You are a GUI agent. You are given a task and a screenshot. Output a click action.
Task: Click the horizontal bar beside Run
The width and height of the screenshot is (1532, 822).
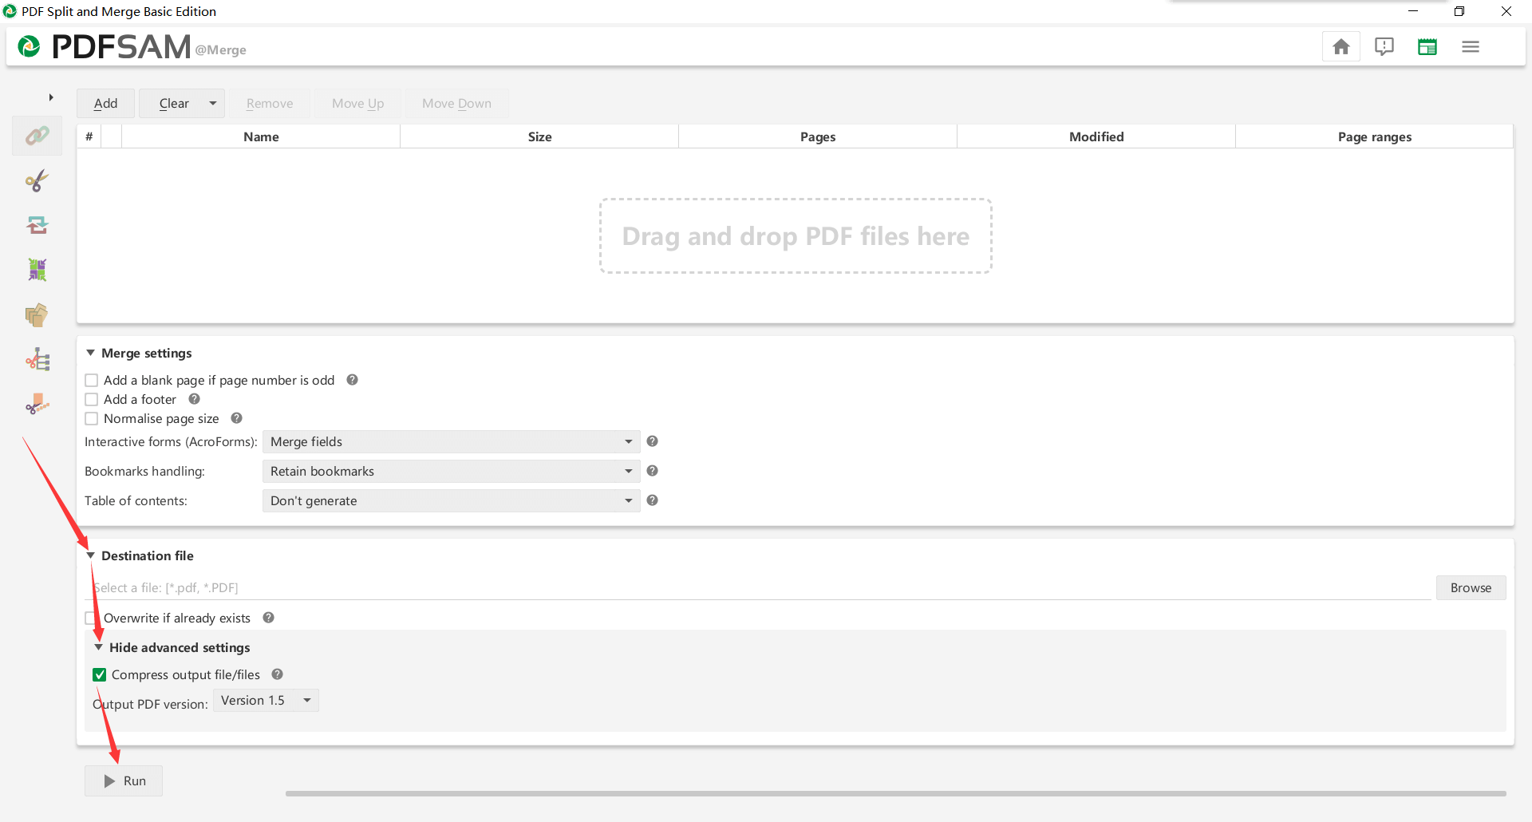click(x=895, y=794)
